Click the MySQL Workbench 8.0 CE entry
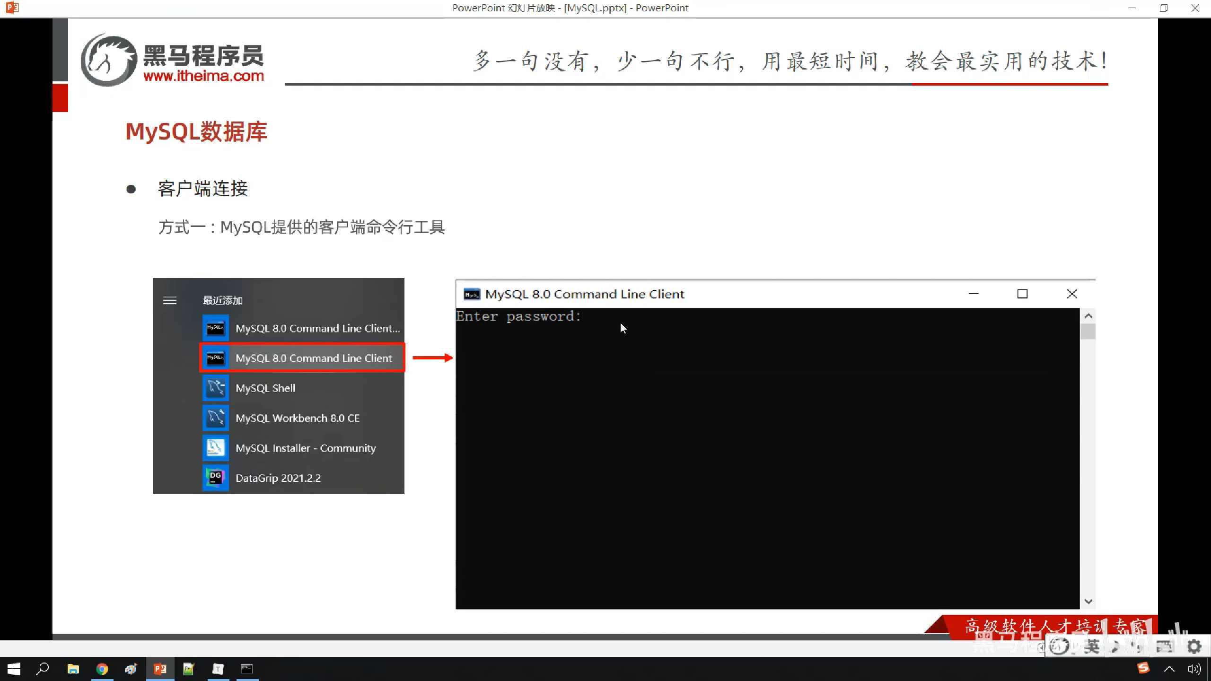Viewport: 1211px width, 681px height. coord(297,418)
